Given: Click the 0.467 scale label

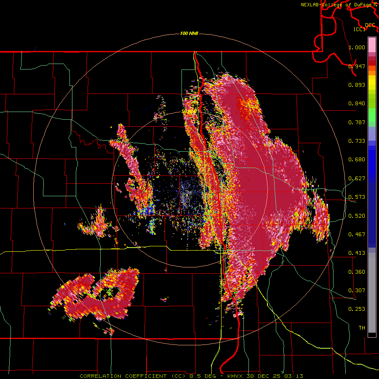Looking at the screenshot, I should click(357, 235).
